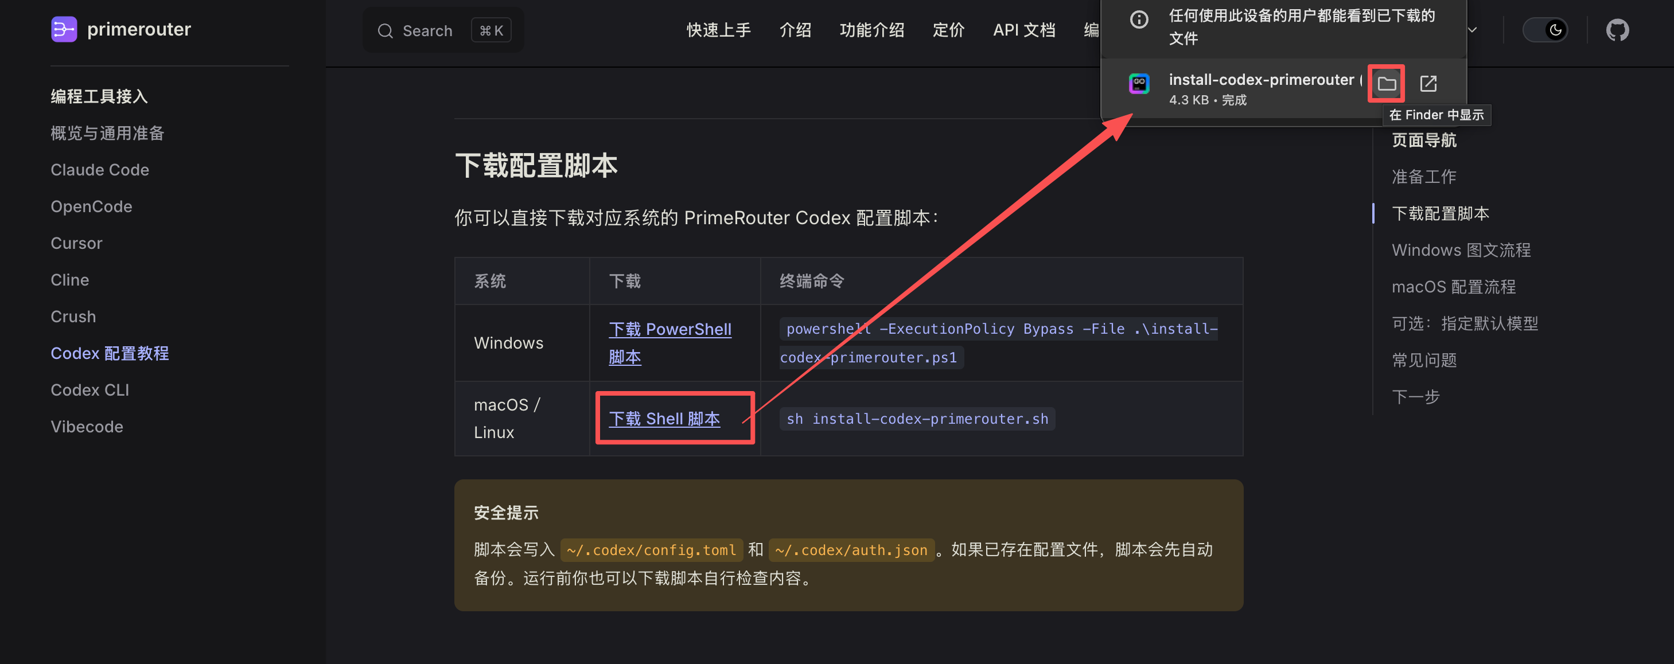Click the 安全提示 callout title
This screenshot has height=664, width=1674.
click(505, 513)
